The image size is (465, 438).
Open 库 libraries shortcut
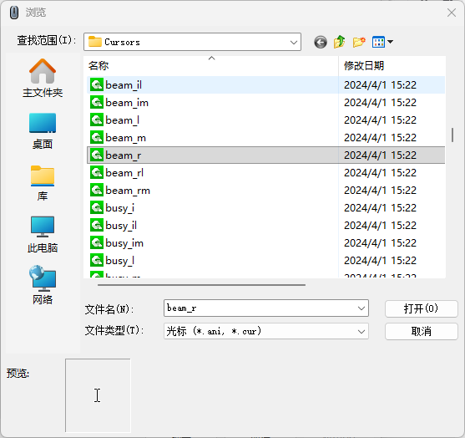43,183
